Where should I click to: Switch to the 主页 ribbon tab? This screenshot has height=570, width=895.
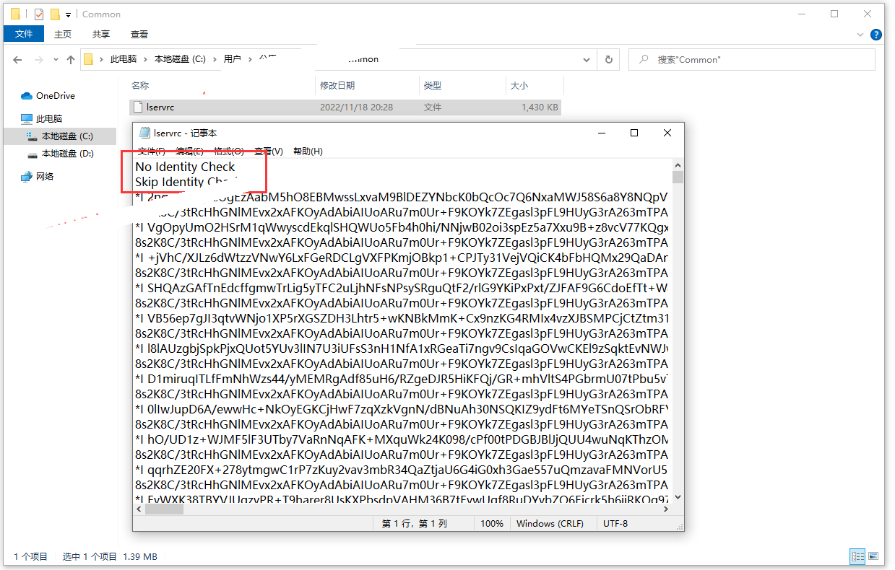63,34
